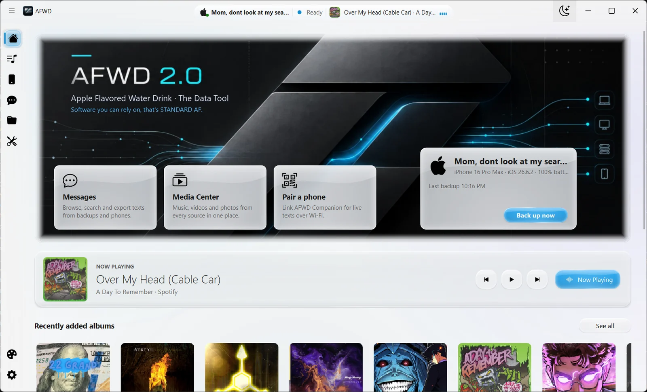This screenshot has width=647, height=392.
Task: Click the QR code pairing icon
Action: pos(290,180)
